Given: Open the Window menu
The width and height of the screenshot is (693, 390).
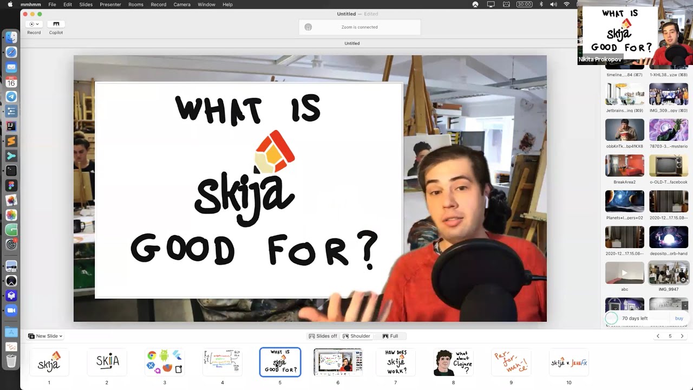Looking at the screenshot, I should pos(206,4).
